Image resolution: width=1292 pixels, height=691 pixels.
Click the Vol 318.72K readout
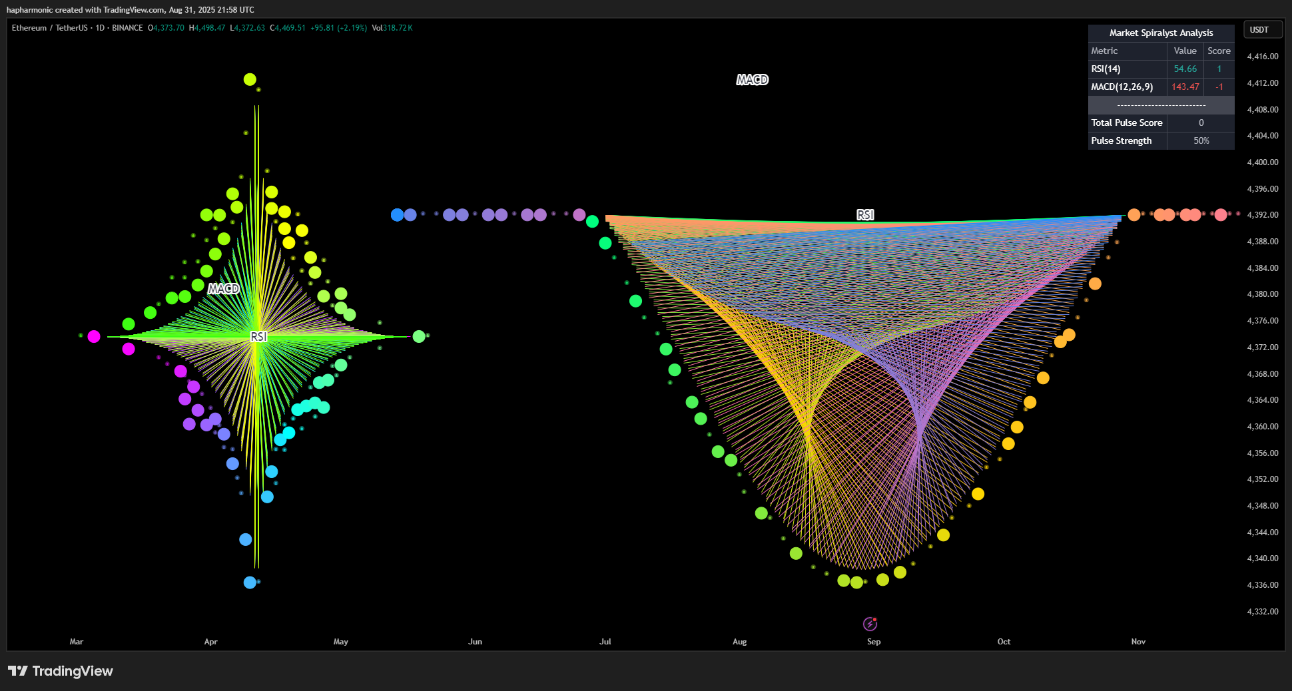coord(392,28)
